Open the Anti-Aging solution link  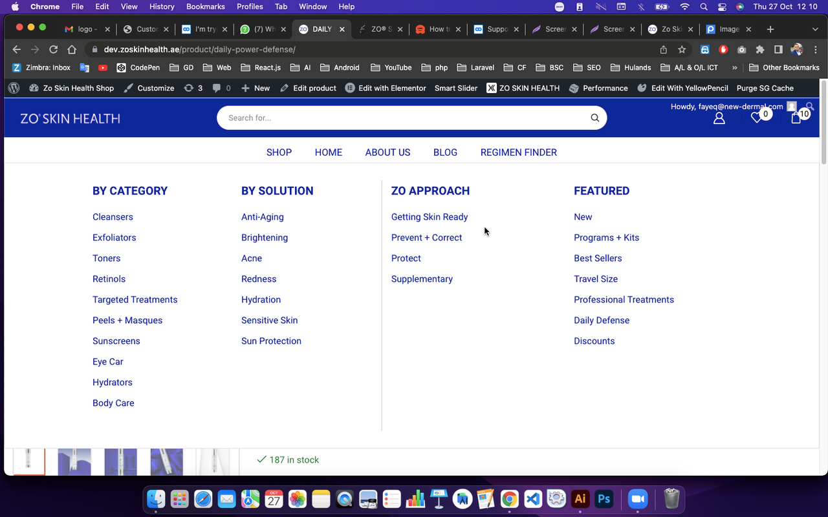point(262,217)
